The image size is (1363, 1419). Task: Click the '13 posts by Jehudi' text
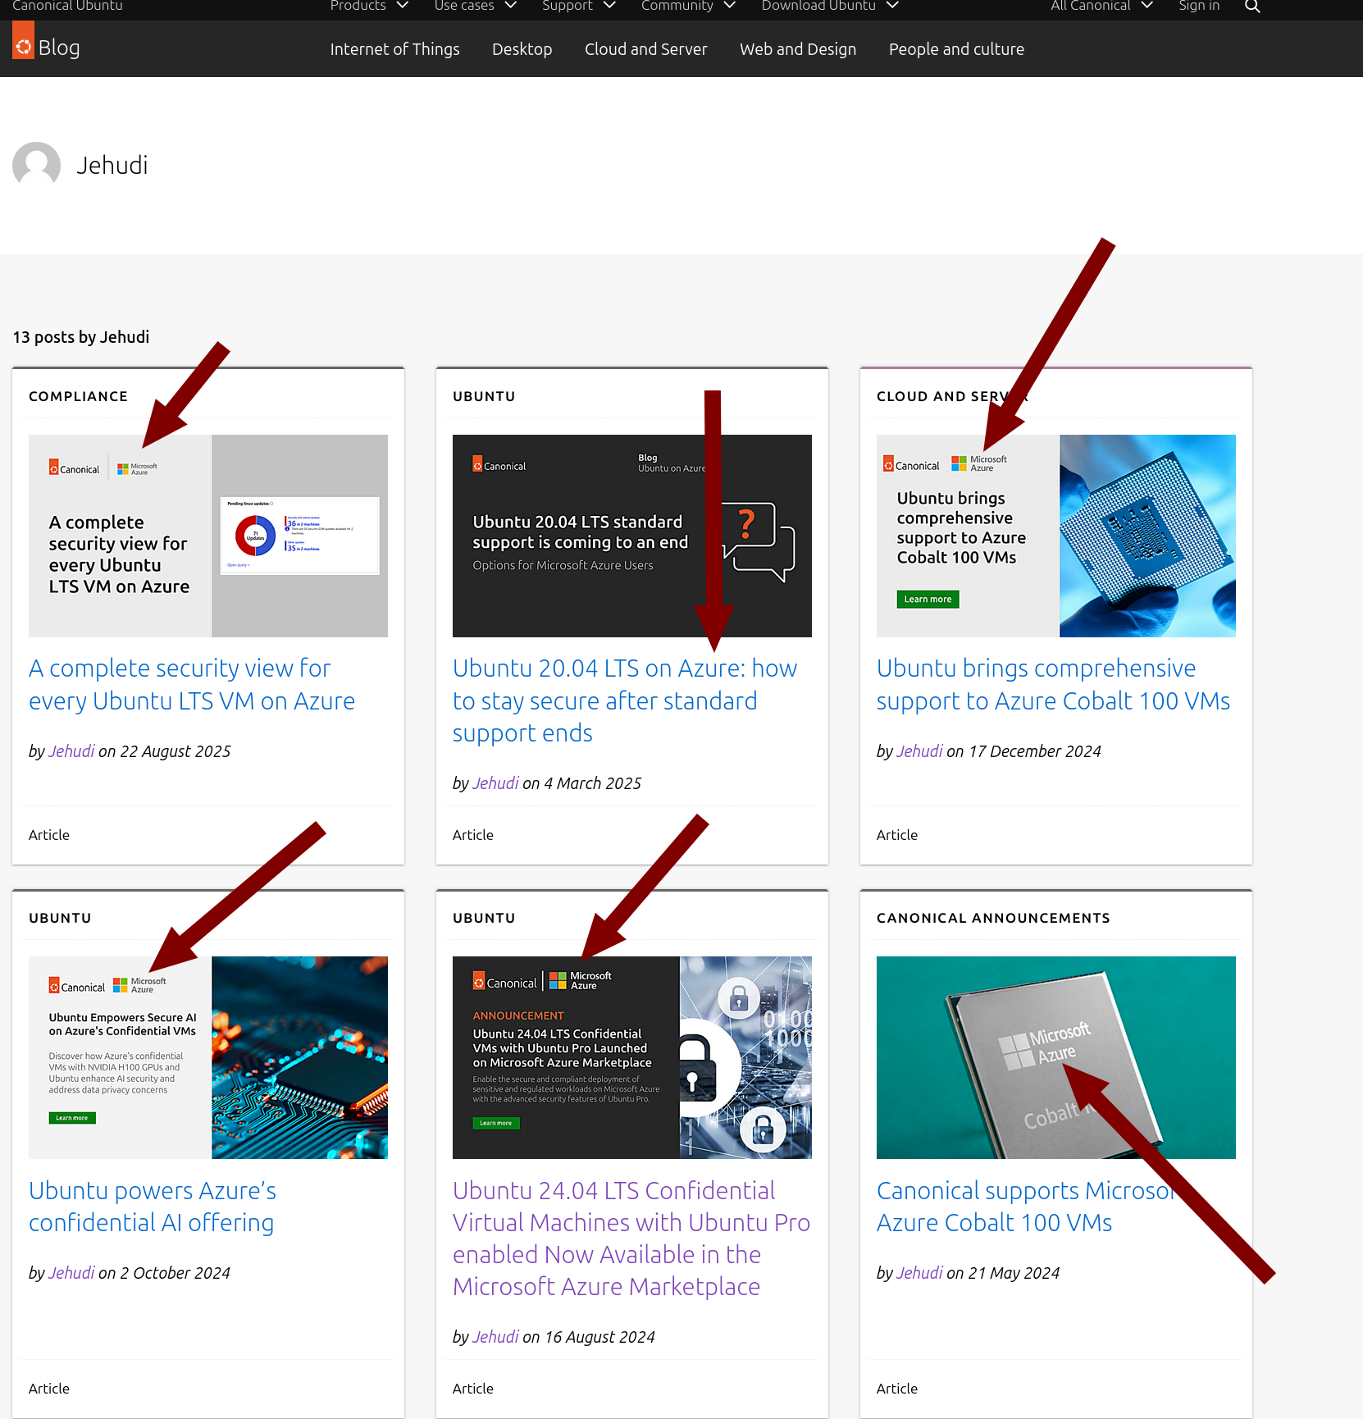(x=81, y=337)
